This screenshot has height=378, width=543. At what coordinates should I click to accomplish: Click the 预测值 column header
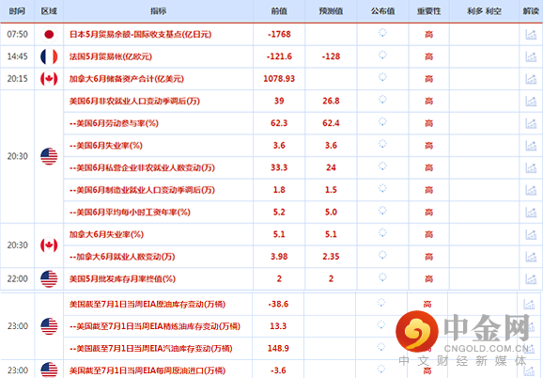pyautogui.click(x=331, y=11)
